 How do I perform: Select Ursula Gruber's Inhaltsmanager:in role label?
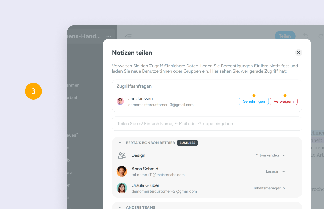tap(269, 188)
